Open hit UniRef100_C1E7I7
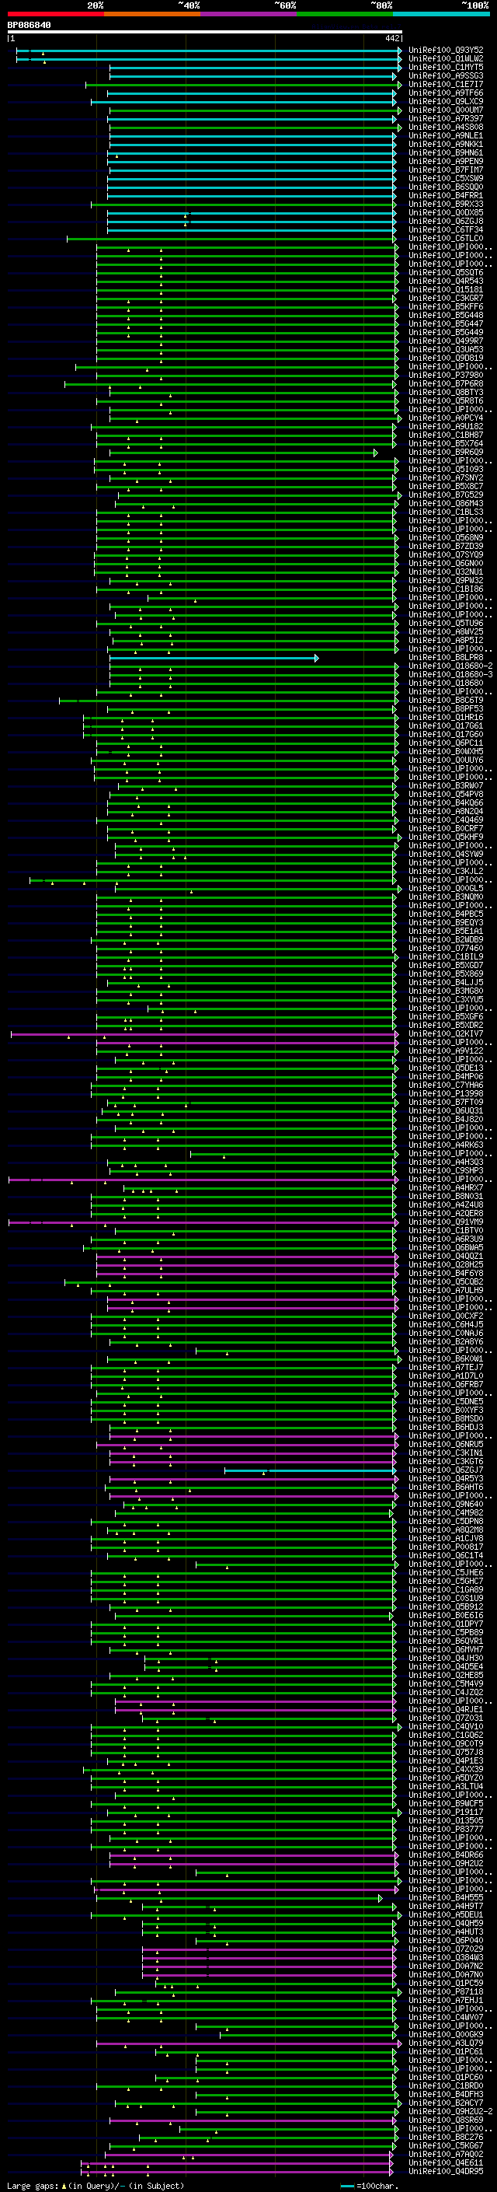 (x=446, y=84)
